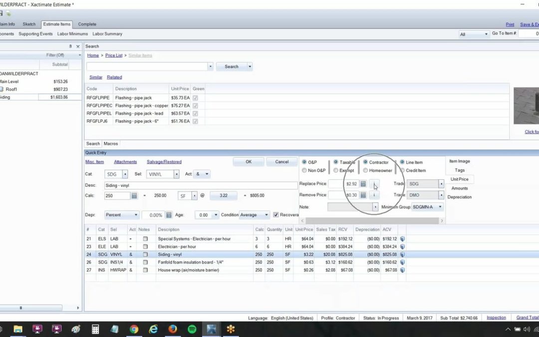Click the Cancel button in Quick Entry
The width and height of the screenshot is (539, 337).
pyautogui.click(x=282, y=162)
